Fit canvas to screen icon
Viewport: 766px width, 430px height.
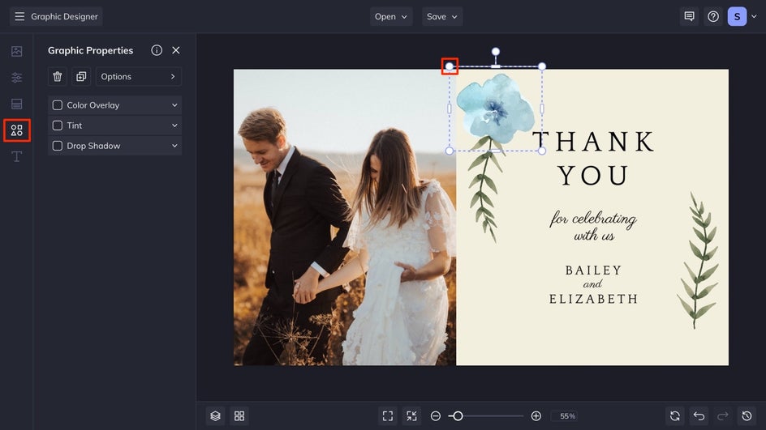click(388, 416)
